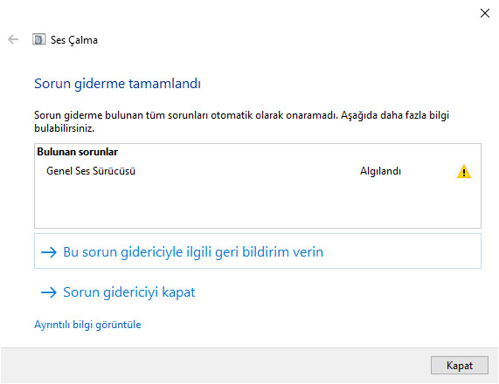Click the back arrow in the header
The image size is (499, 384).
pos(13,39)
